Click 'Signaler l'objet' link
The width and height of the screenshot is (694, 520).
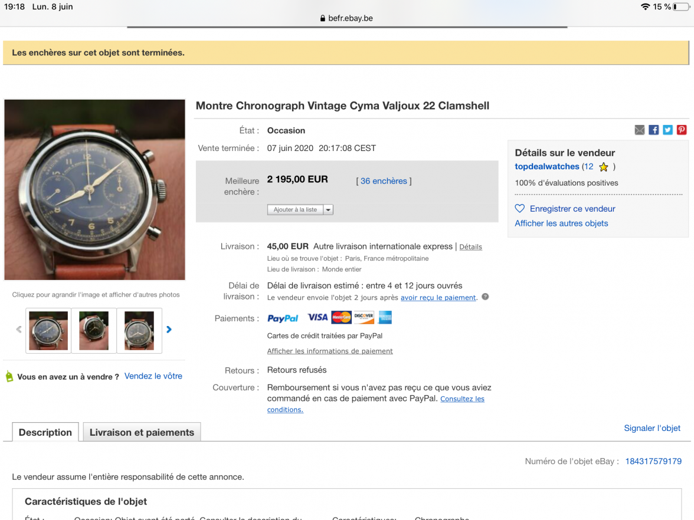[652, 428]
